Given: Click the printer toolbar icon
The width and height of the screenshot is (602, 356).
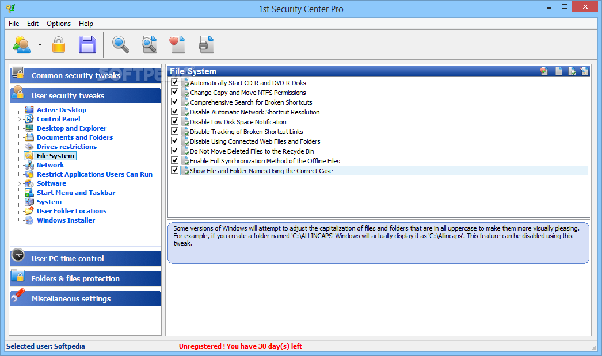Looking at the screenshot, I should point(206,44).
